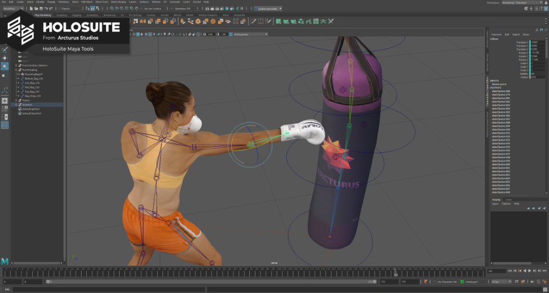Click the No Live Surface field
This screenshot has height=293, width=549.
[154, 8]
